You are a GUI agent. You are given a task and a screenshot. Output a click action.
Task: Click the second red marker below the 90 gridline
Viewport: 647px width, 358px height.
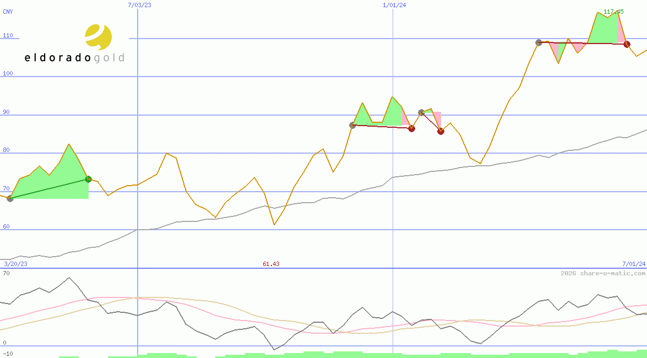440,131
